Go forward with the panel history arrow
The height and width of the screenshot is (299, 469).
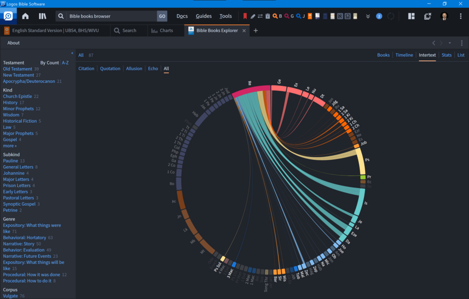(x=441, y=43)
